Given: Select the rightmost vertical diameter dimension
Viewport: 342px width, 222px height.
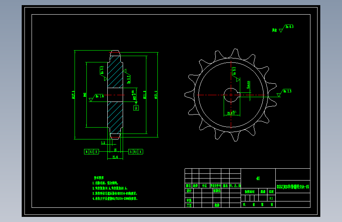Looking at the screenshot, I should tap(156, 95).
